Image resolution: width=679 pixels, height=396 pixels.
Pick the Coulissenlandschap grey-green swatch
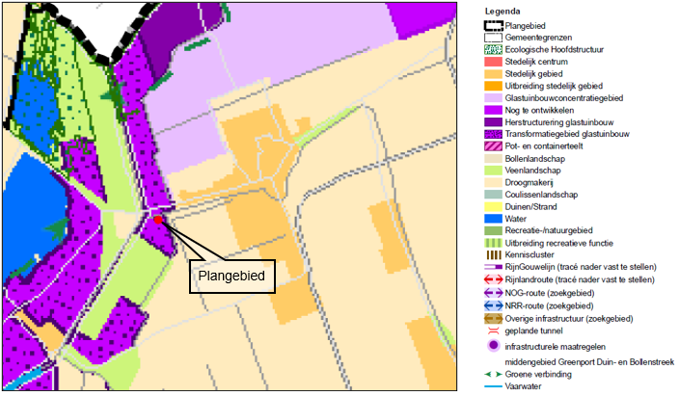pyautogui.click(x=493, y=195)
